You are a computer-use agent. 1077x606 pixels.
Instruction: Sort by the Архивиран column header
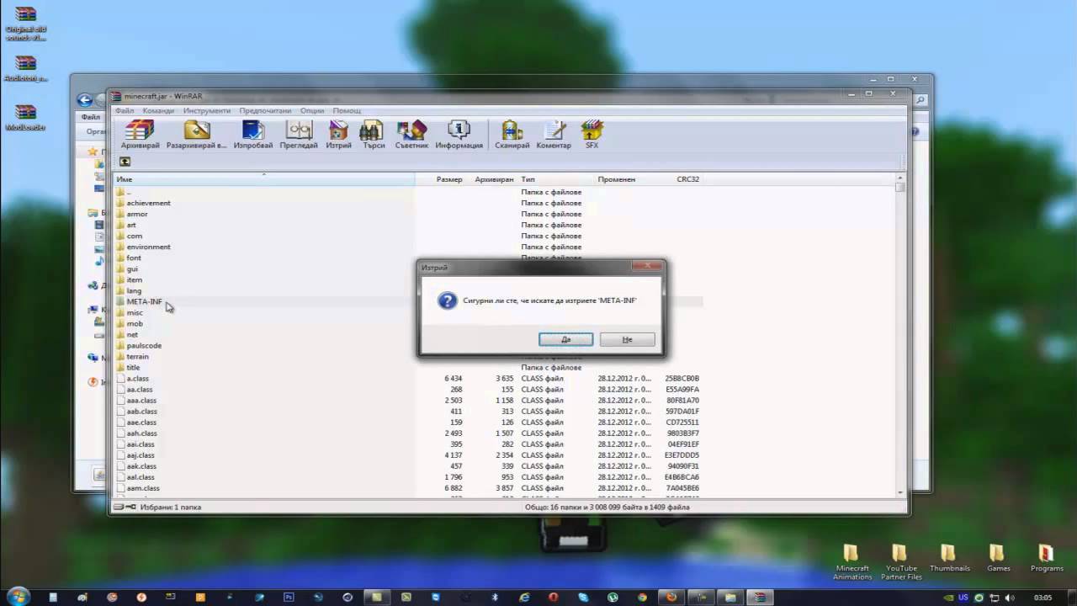(x=491, y=179)
